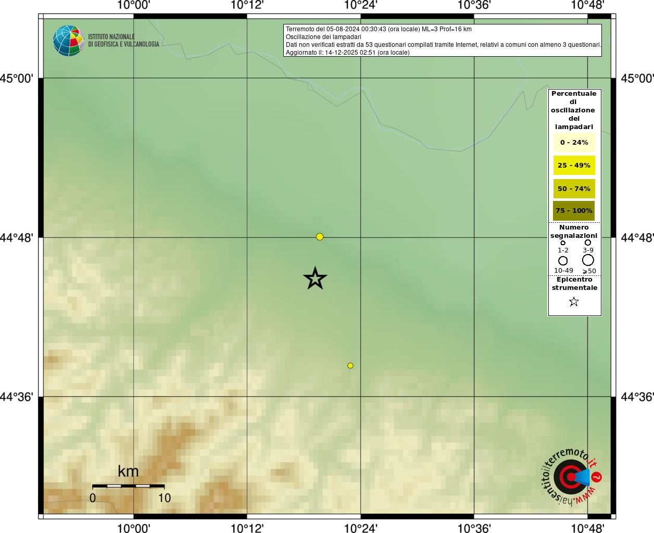Screen dimensions: 654x533
Task: Click the legend circle for ≥50 reports
Action: pos(588,260)
